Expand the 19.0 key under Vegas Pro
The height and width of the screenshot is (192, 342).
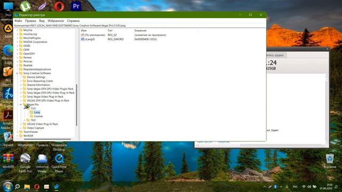click(25, 120)
